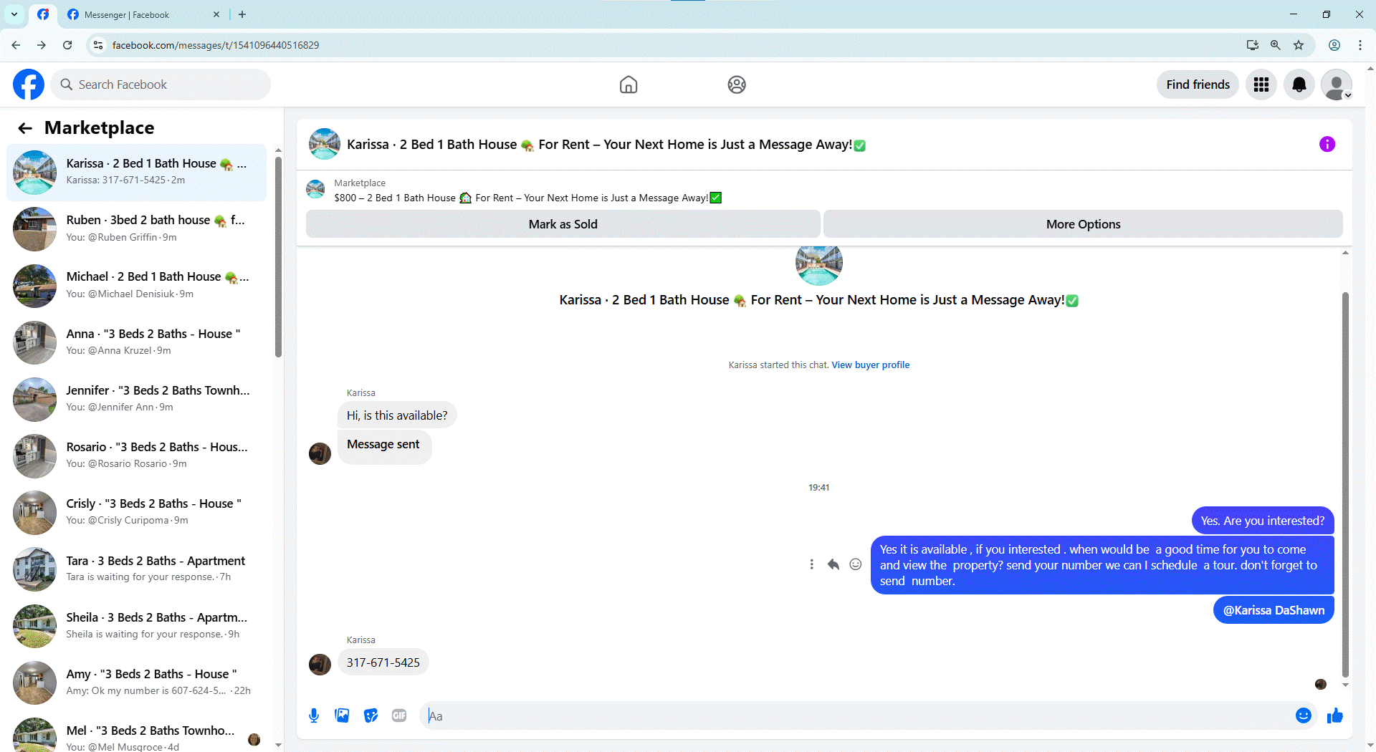
Task: Open more options three dots on message
Action: [x=811, y=564]
